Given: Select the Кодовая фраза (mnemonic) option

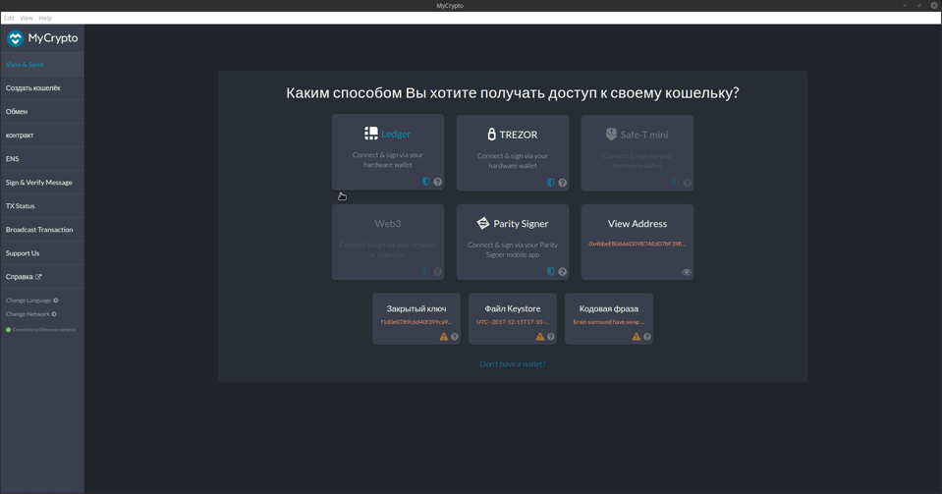Looking at the screenshot, I should tap(609, 318).
